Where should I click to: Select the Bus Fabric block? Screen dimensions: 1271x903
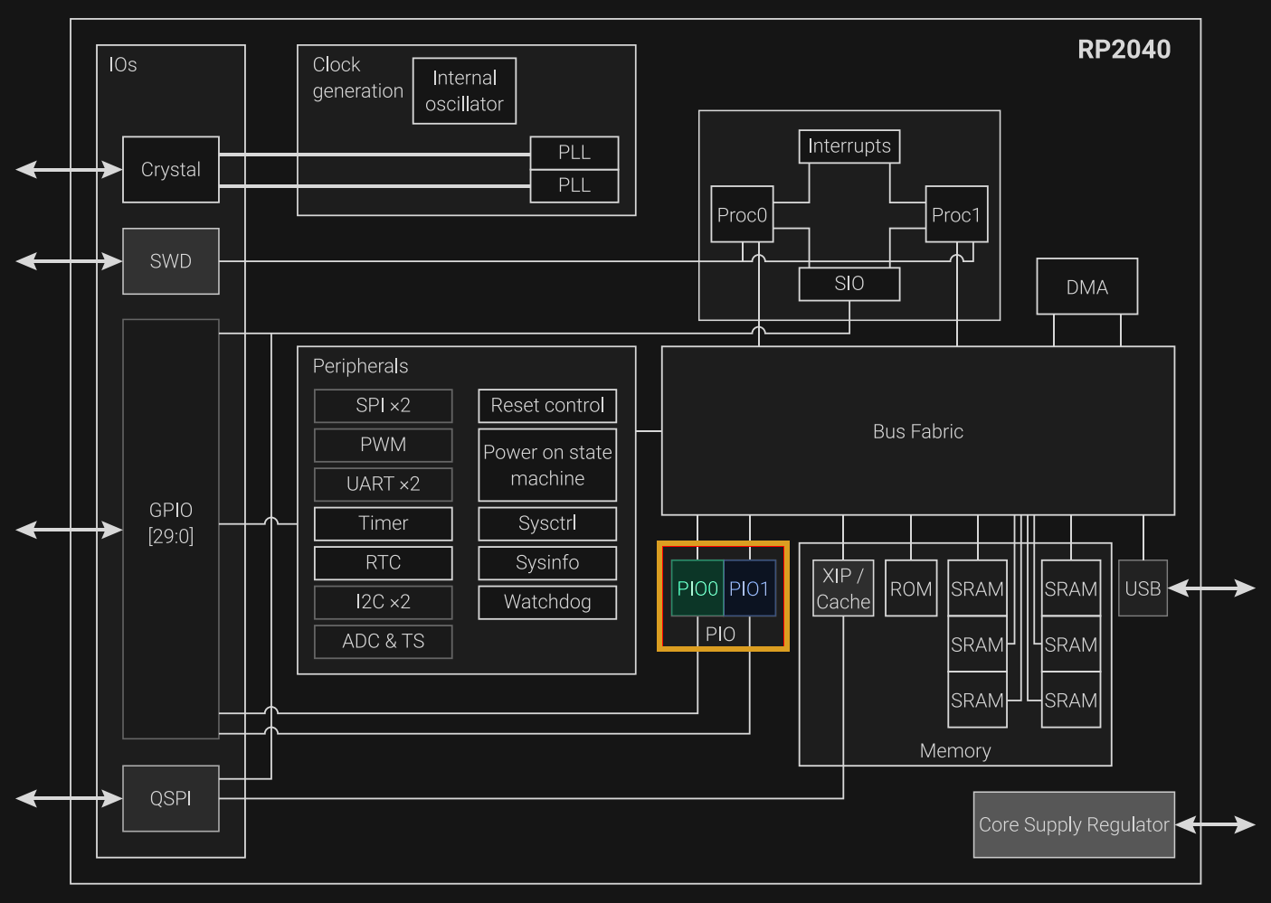coord(917,431)
